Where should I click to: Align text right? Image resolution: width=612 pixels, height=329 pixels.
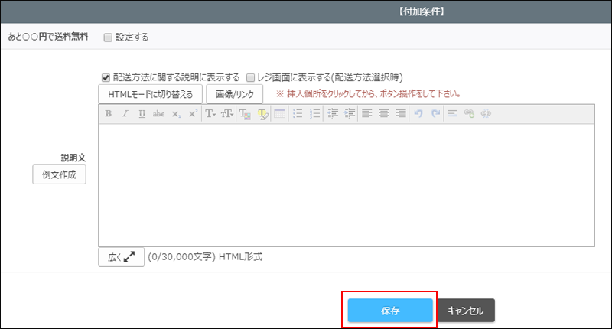[x=401, y=113]
